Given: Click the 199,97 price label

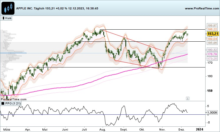Looking at the screenshot, I should (x=212, y=26).
